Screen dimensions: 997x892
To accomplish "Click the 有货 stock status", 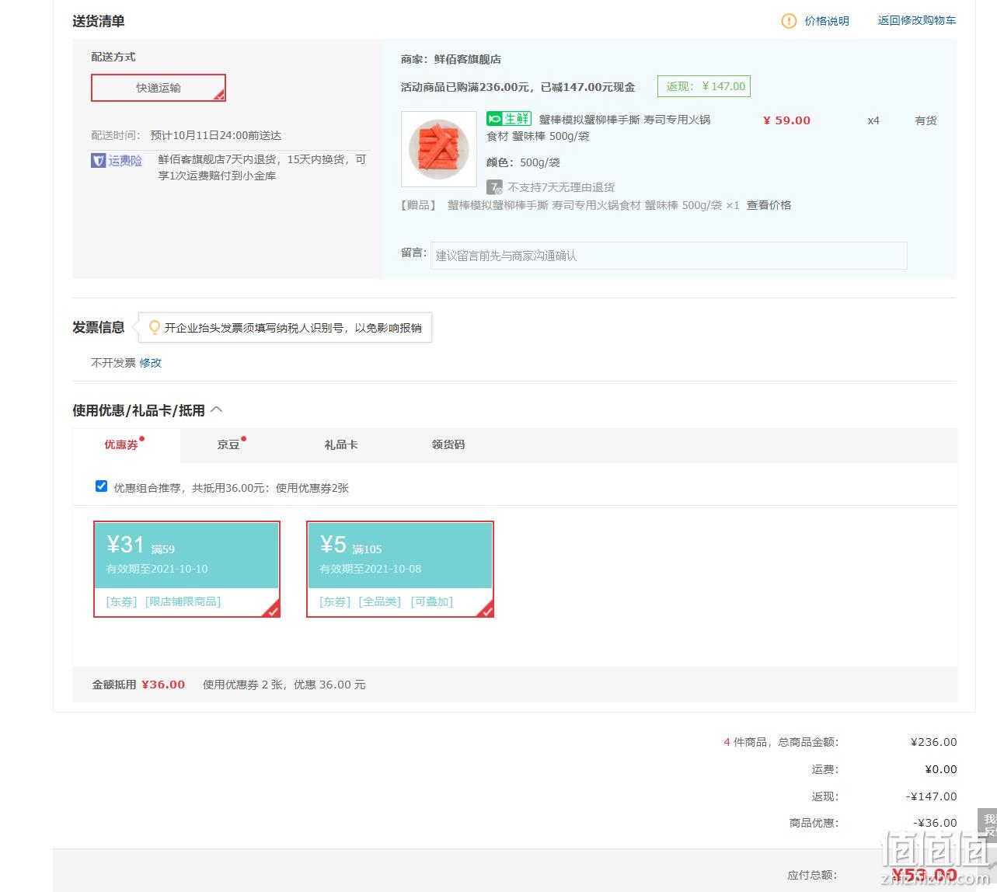I will 926,120.
